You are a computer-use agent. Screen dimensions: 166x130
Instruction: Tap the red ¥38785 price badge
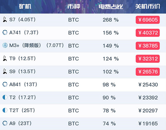click(148, 46)
